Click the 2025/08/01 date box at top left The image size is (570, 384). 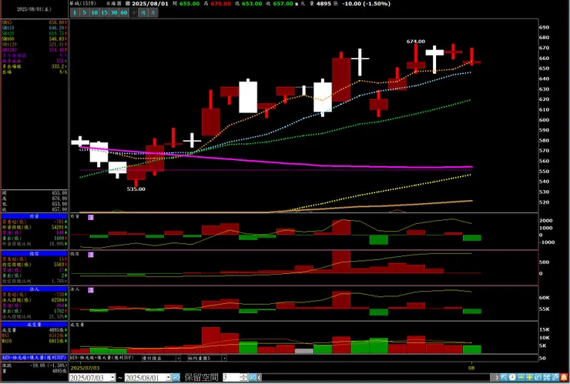click(x=34, y=9)
